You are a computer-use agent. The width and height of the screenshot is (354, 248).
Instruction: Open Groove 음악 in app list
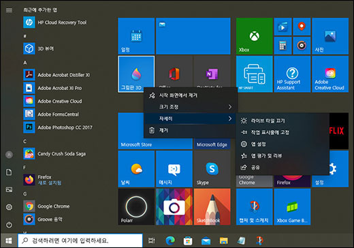pyautogui.click(x=66, y=219)
